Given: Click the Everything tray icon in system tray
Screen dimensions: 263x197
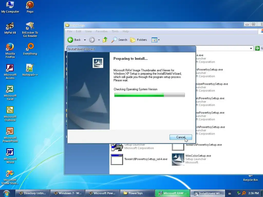Looking at the screenshot, I should pyautogui.click(x=244, y=193).
